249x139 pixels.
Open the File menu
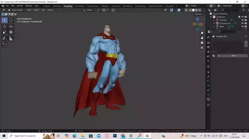(7, 6)
